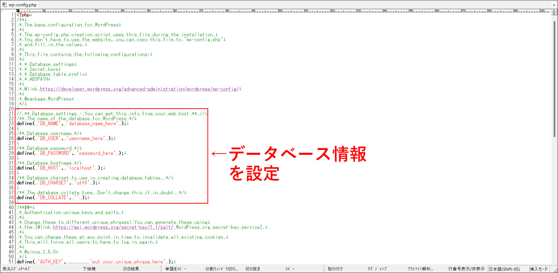Click the 貼り付け (paste) function button
The width and height of the screenshot is (558, 273).
335,269
